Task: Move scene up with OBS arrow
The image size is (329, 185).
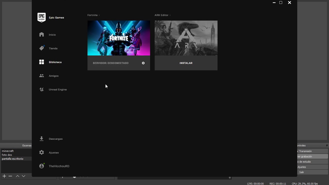Action: tap(17, 176)
